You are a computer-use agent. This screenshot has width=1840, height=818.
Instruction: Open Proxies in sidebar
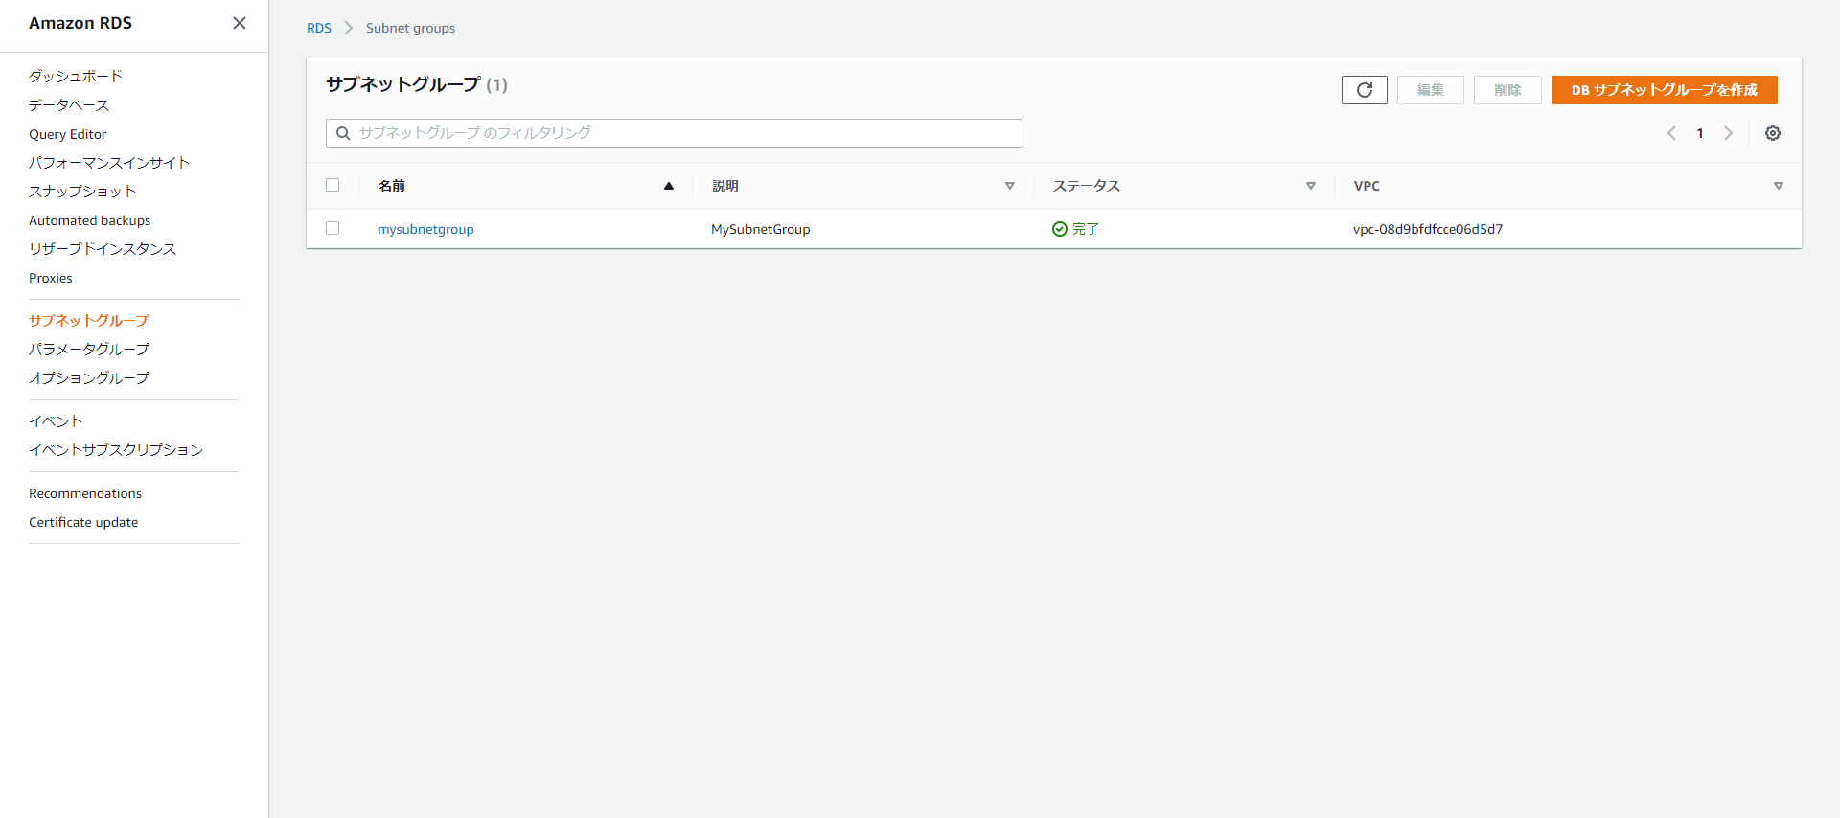pos(51,278)
